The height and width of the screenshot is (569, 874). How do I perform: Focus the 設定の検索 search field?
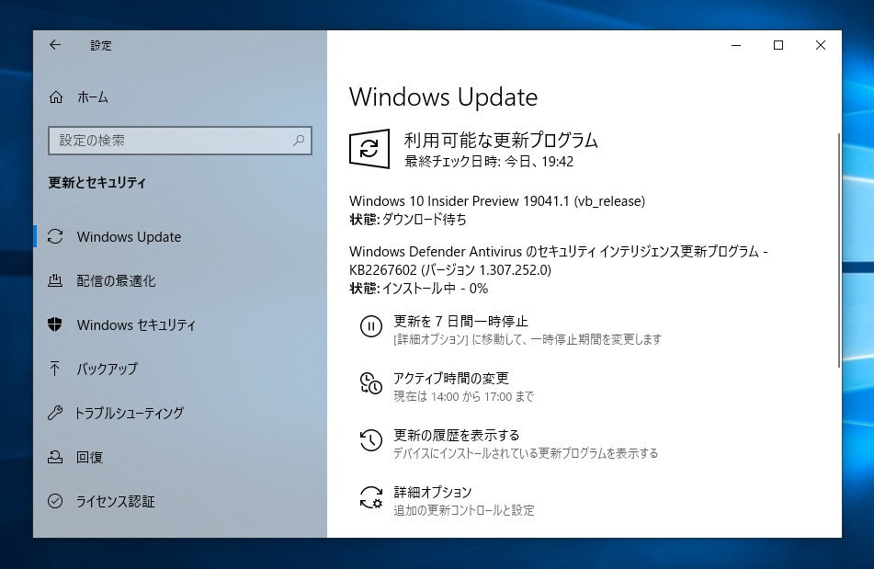tap(179, 141)
